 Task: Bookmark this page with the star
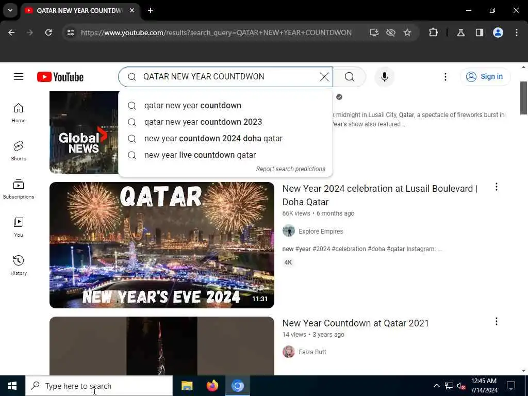pos(407,32)
